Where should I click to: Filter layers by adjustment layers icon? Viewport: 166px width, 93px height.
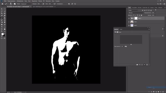(145, 10)
